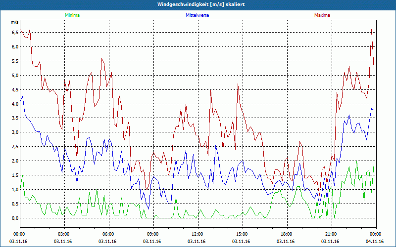Click the 5,5 y-axis value
Image resolution: width=396 pixels, height=247 pixels.
[x=15, y=61]
